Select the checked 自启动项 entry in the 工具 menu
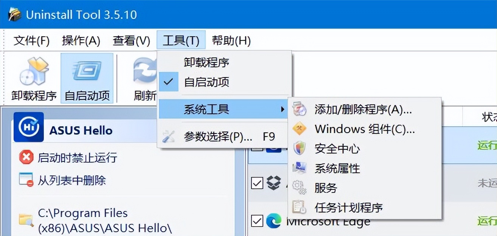Image resolution: width=497 pixels, height=236 pixels. 224,82
